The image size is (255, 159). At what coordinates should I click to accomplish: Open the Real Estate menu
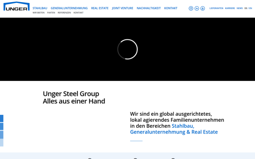tap(100, 8)
